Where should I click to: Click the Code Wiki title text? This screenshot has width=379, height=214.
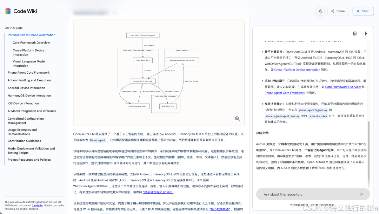click(25, 11)
